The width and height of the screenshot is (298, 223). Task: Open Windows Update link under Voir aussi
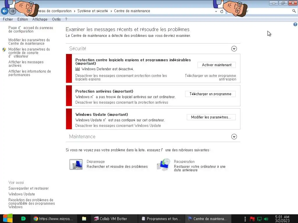22,194
